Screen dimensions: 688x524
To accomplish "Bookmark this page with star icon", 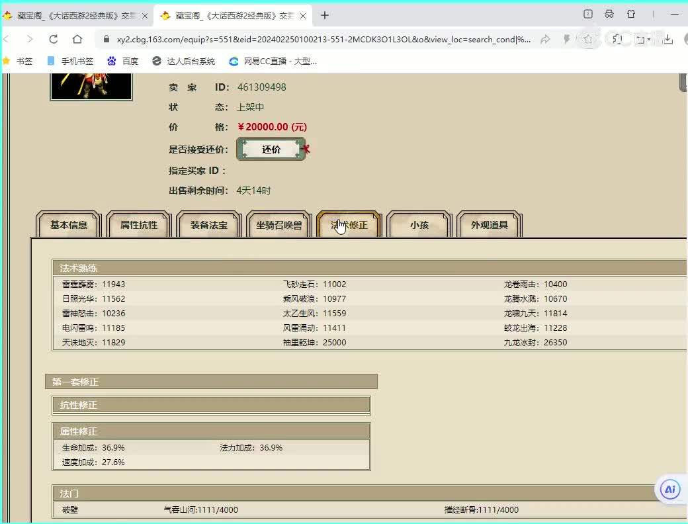I will click(x=587, y=39).
